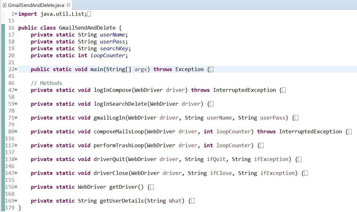Expand driverQuit method fold at line 138
357x212 pixels.
[16, 159]
